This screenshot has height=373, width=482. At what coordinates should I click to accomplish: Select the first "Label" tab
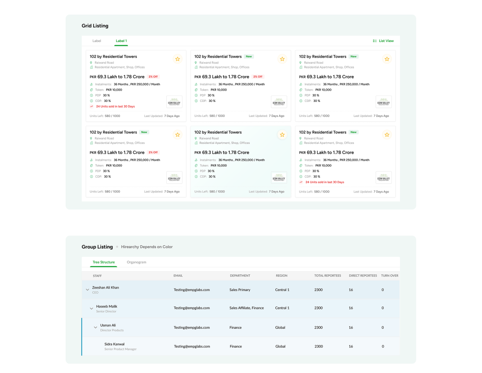pyautogui.click(x=96, y=41)
